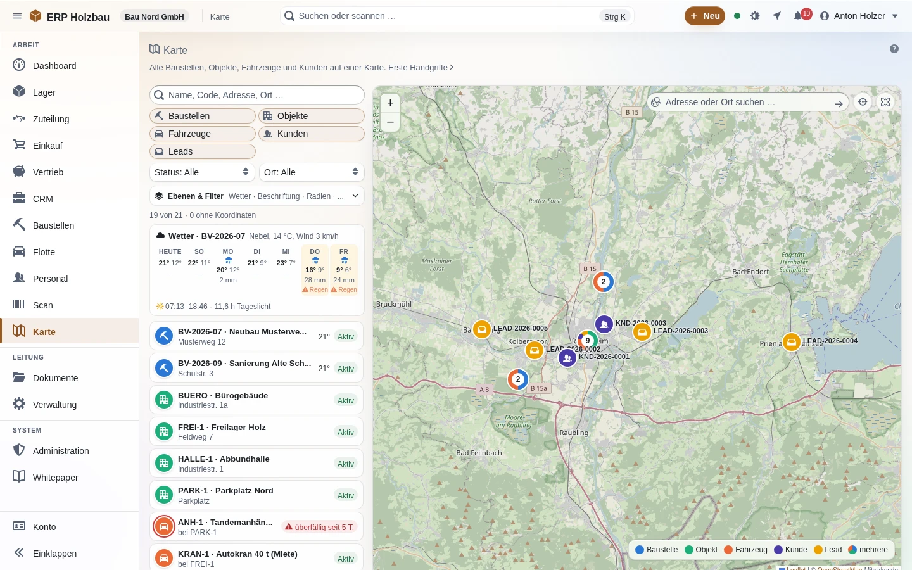The width and height of the screenshot is (912, 570).
Task: Click the Fahrzeug legend color dot
Action: coord(728,550)
